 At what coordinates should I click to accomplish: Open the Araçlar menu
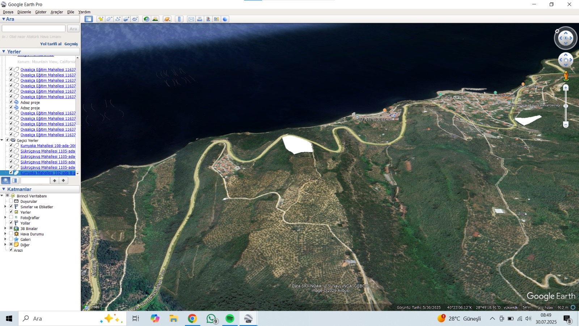click(x=56, y=12)
